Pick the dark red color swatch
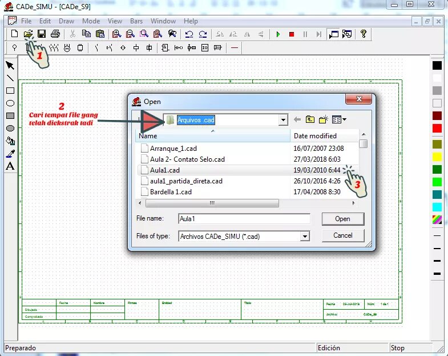448x356 pixels. pos(437,115)
